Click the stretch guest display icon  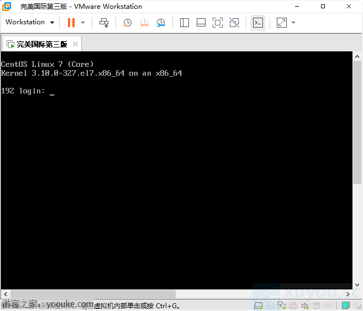point(282,23)
